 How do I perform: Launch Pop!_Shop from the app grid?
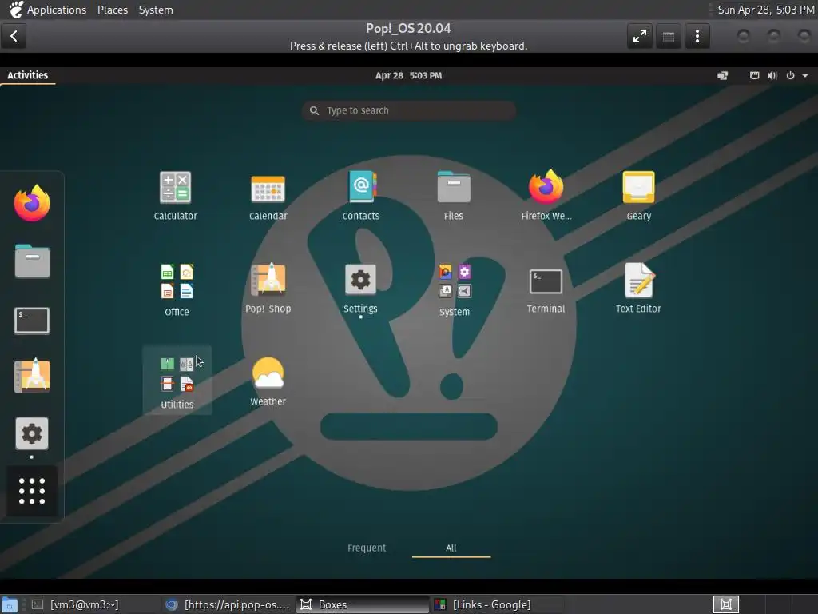(x=268, y=288)
